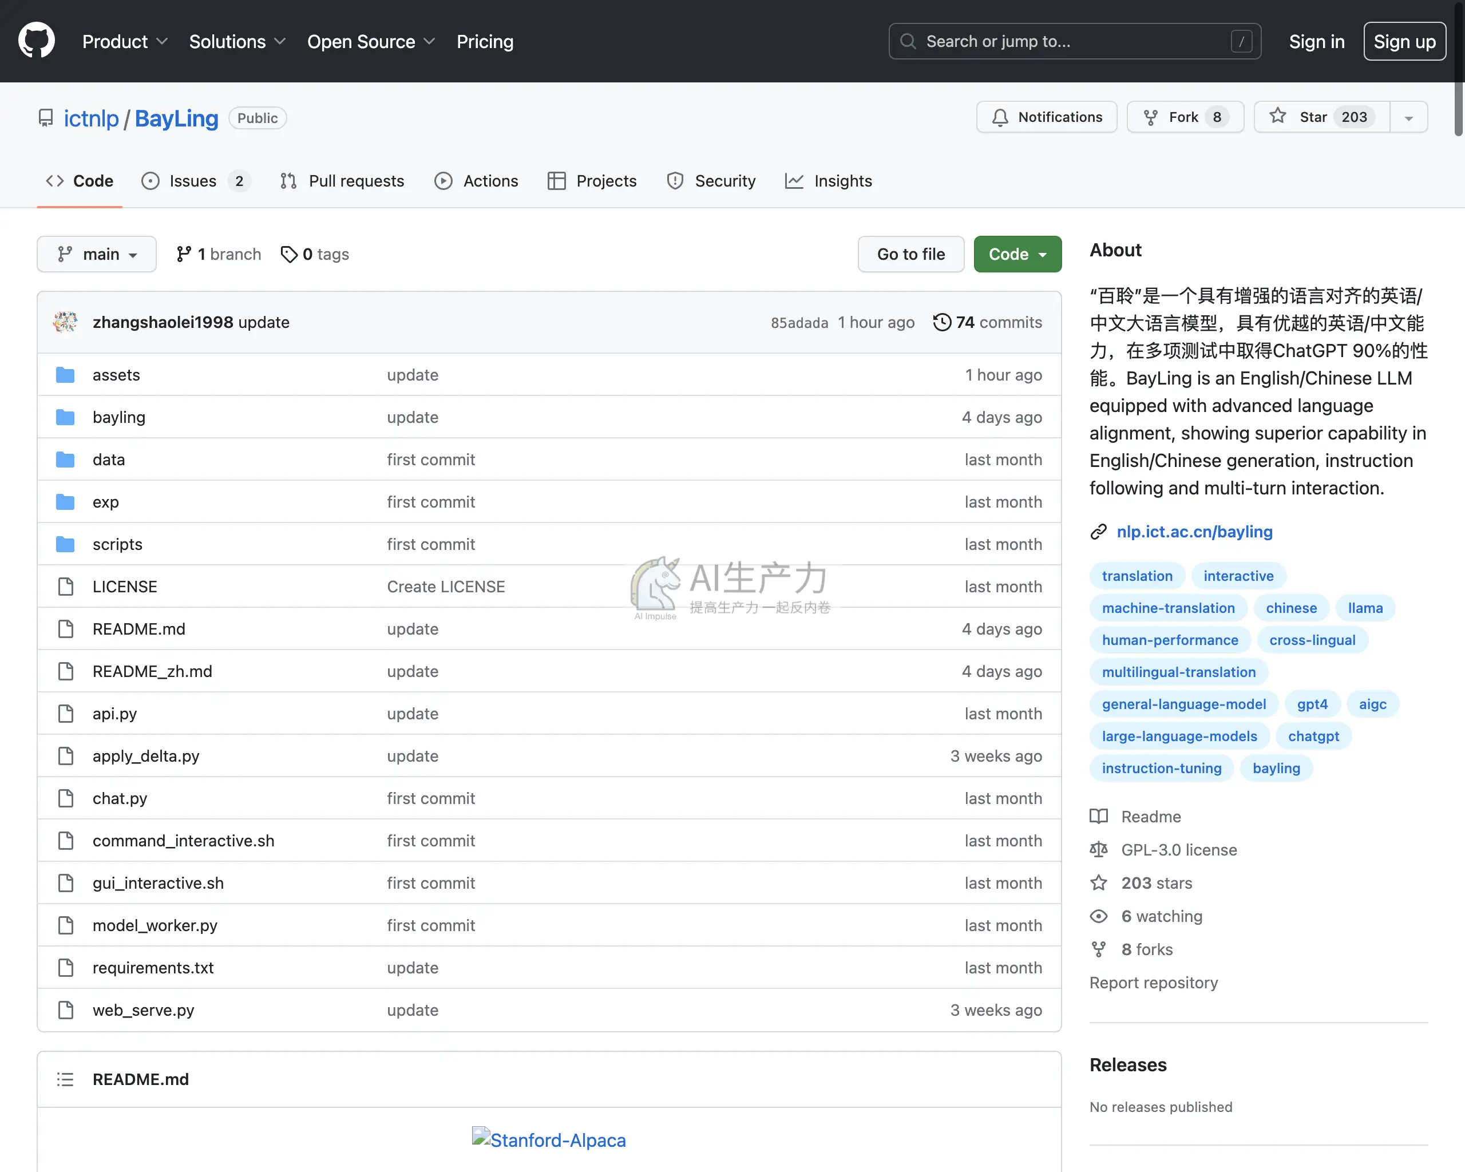
Task: Click Report repository
Action: click(1153, 983)
